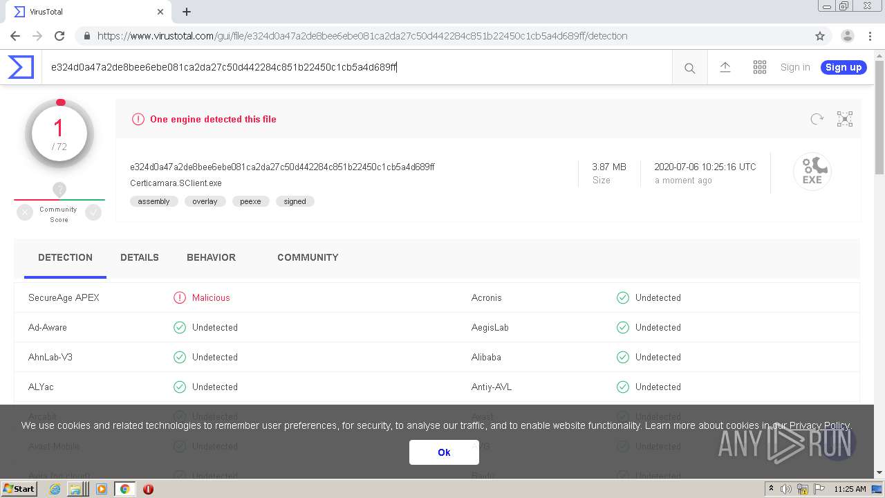
Task: View site info via the lock icon
Action: point(86,36)
